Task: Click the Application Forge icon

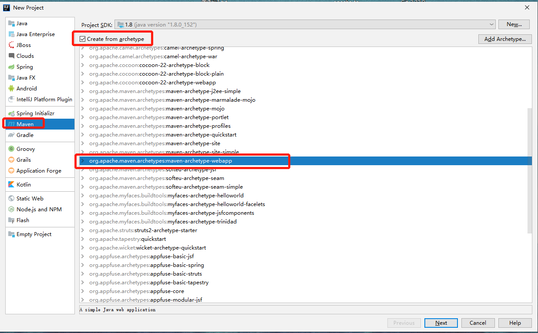Action: tap(11, 171)
